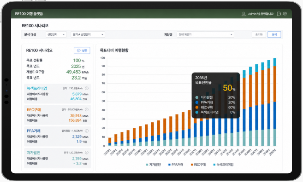Click the 분석 analyze button
This screenshot has width=303, height=182.
[x=274, y=34]
